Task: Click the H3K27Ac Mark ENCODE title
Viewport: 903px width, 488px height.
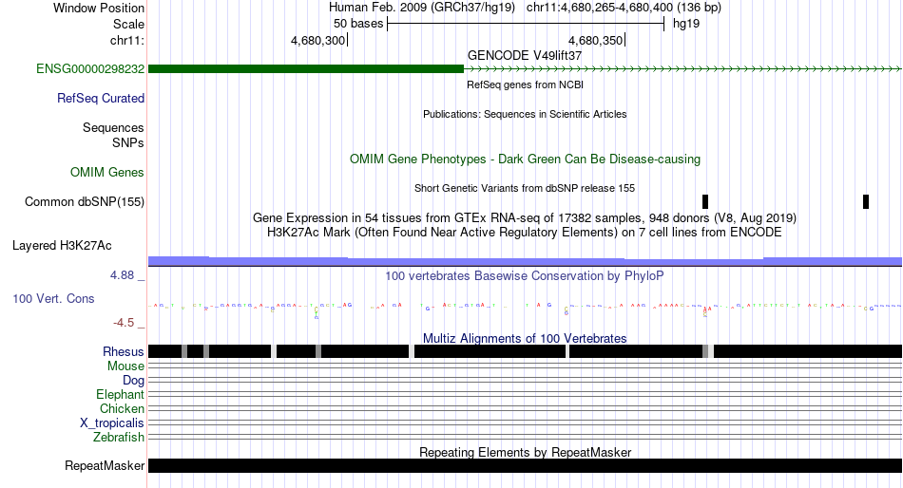Action: click(x=525, y=233)
